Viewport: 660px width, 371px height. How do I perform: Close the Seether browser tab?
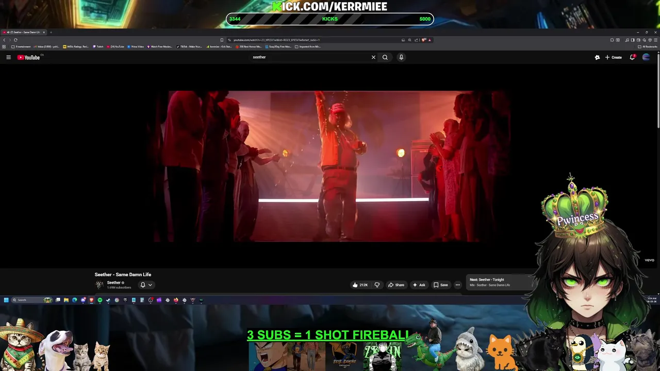(x=44, y=32)
